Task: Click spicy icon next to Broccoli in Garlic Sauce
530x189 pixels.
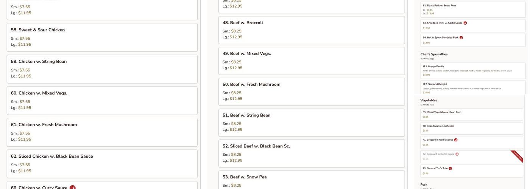Action: point(456,140)
